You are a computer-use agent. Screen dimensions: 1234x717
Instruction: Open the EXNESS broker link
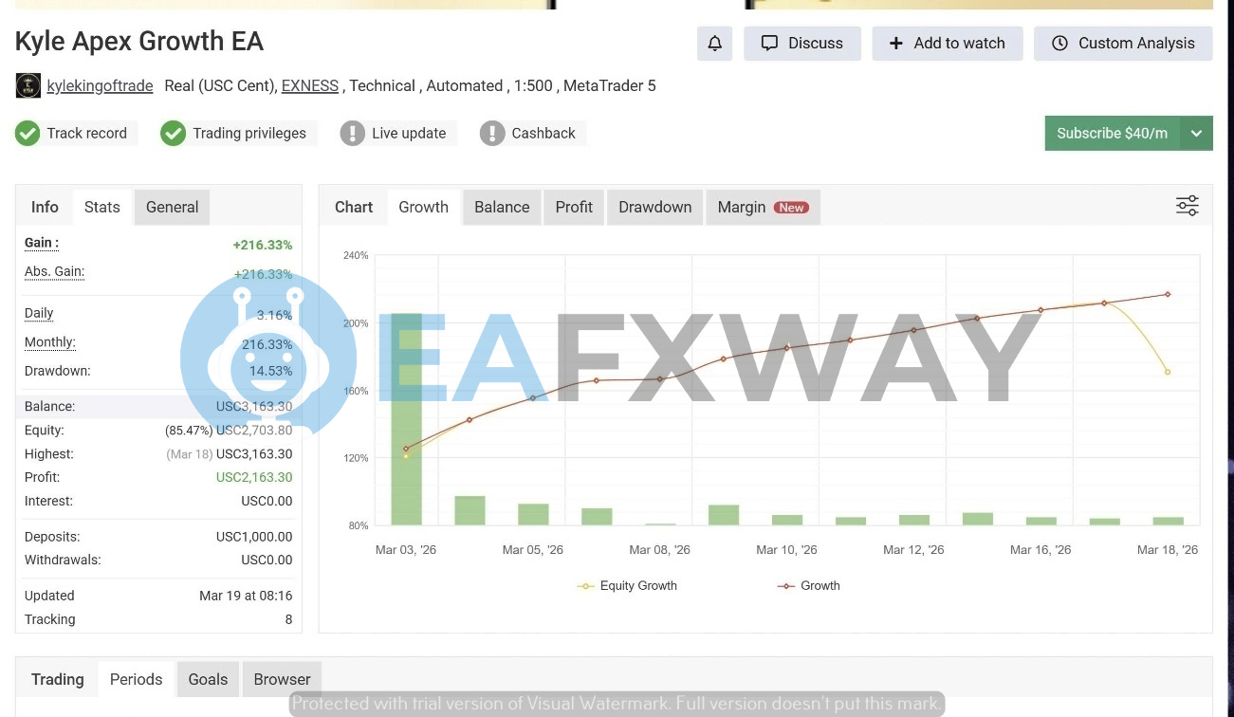coord(309,86)
